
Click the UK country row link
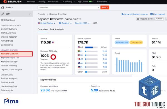(x=82, y=55)
